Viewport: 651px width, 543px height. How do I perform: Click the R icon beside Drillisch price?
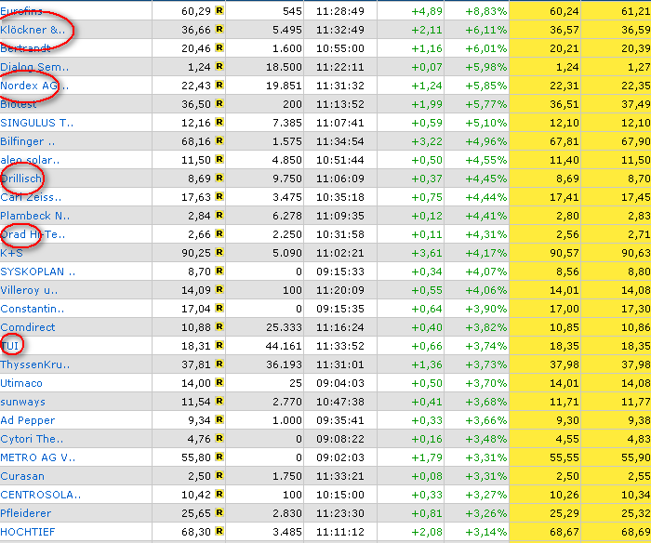click(219, 179)
